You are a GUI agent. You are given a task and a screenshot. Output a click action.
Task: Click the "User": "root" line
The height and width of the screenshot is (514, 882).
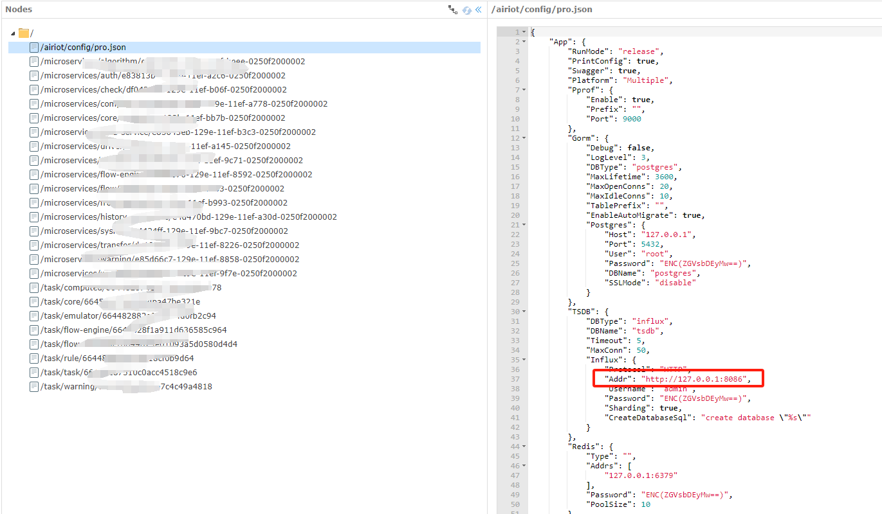[x=638, y=254]
